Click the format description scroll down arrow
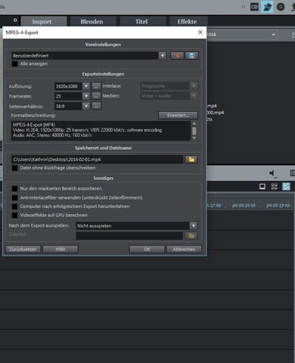This screenshot has width=295, height=363. (x=194, y=138)
